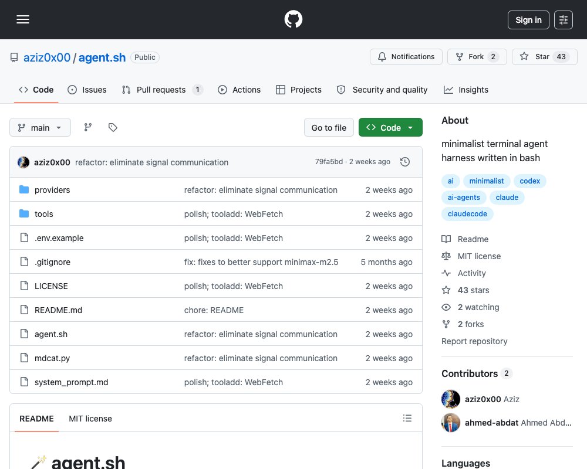The image size is (587, 469).
Task: Open the Pull requests tab
Action: click(162, 90)
